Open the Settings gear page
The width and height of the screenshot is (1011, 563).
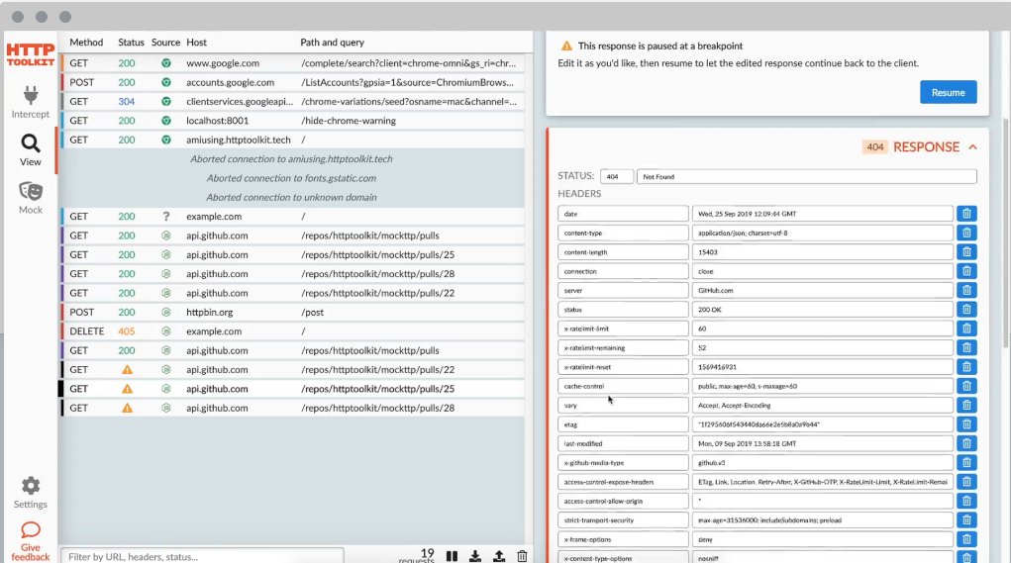(31, 493)
